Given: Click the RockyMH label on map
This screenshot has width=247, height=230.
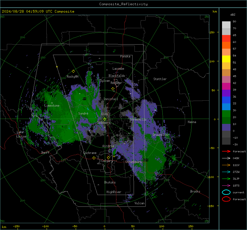Looking at the screenshot, I should click(x=72, y=77).
